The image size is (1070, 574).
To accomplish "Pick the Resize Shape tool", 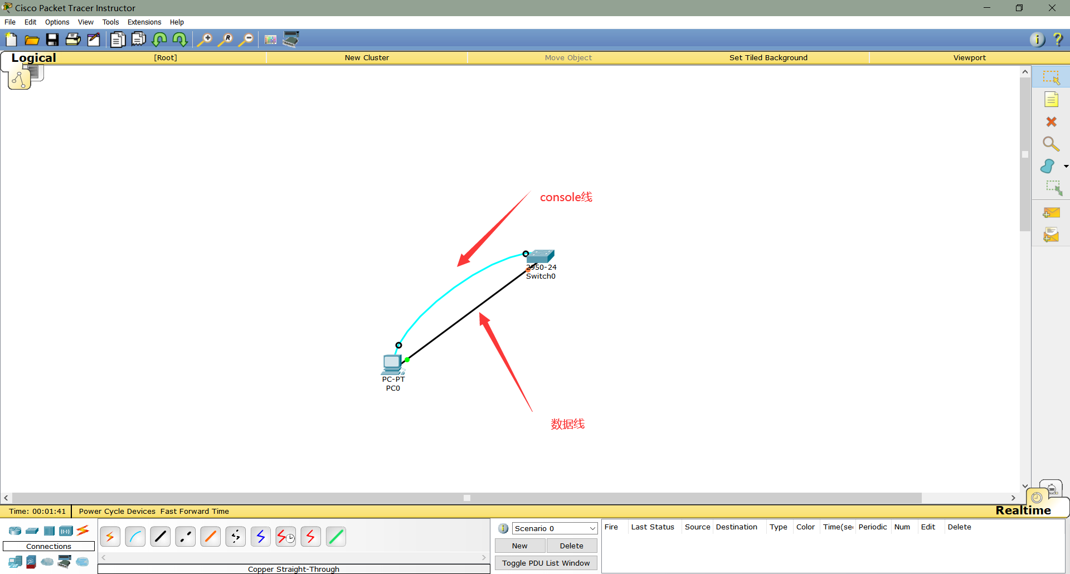I will pos(1053,188).
